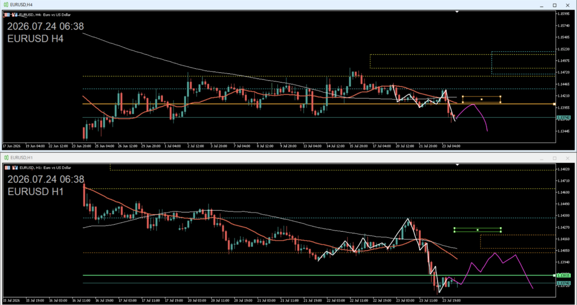Click the "EURUSD, H4: Euro vs US Dollar" chart label

[x=45, y=15]
